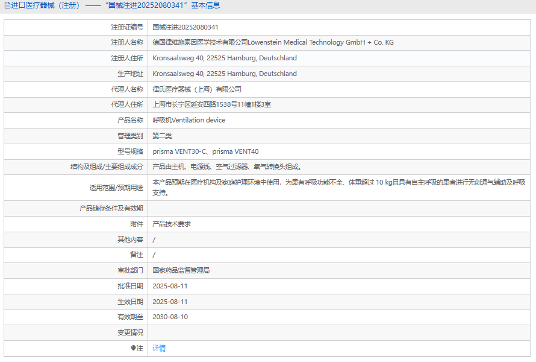Select approval department 国家药品监督管理局
Image resolution: width=536 pixels, height=362 pixels.
point(181,270)
